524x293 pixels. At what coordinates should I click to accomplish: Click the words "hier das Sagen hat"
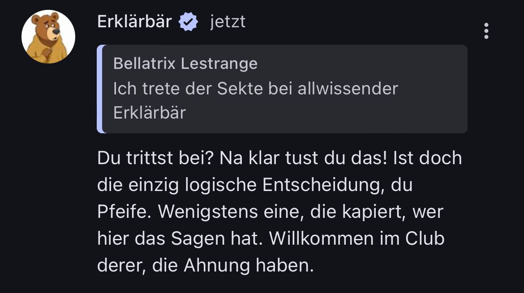pos(179,239)
